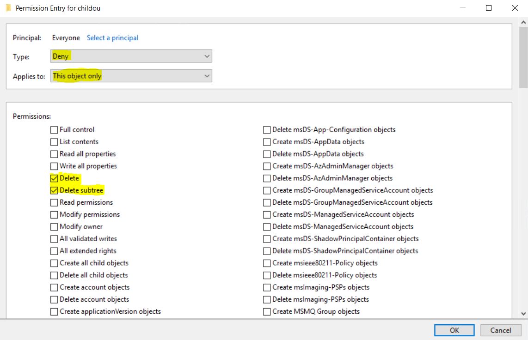Check Delete msDS-AppData objects

[267, 154]
